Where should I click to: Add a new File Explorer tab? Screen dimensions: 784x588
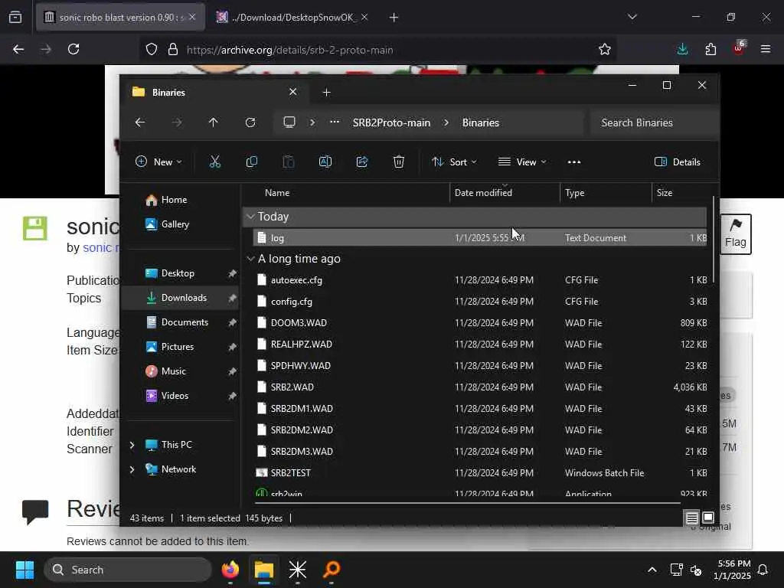click(326, 92)
